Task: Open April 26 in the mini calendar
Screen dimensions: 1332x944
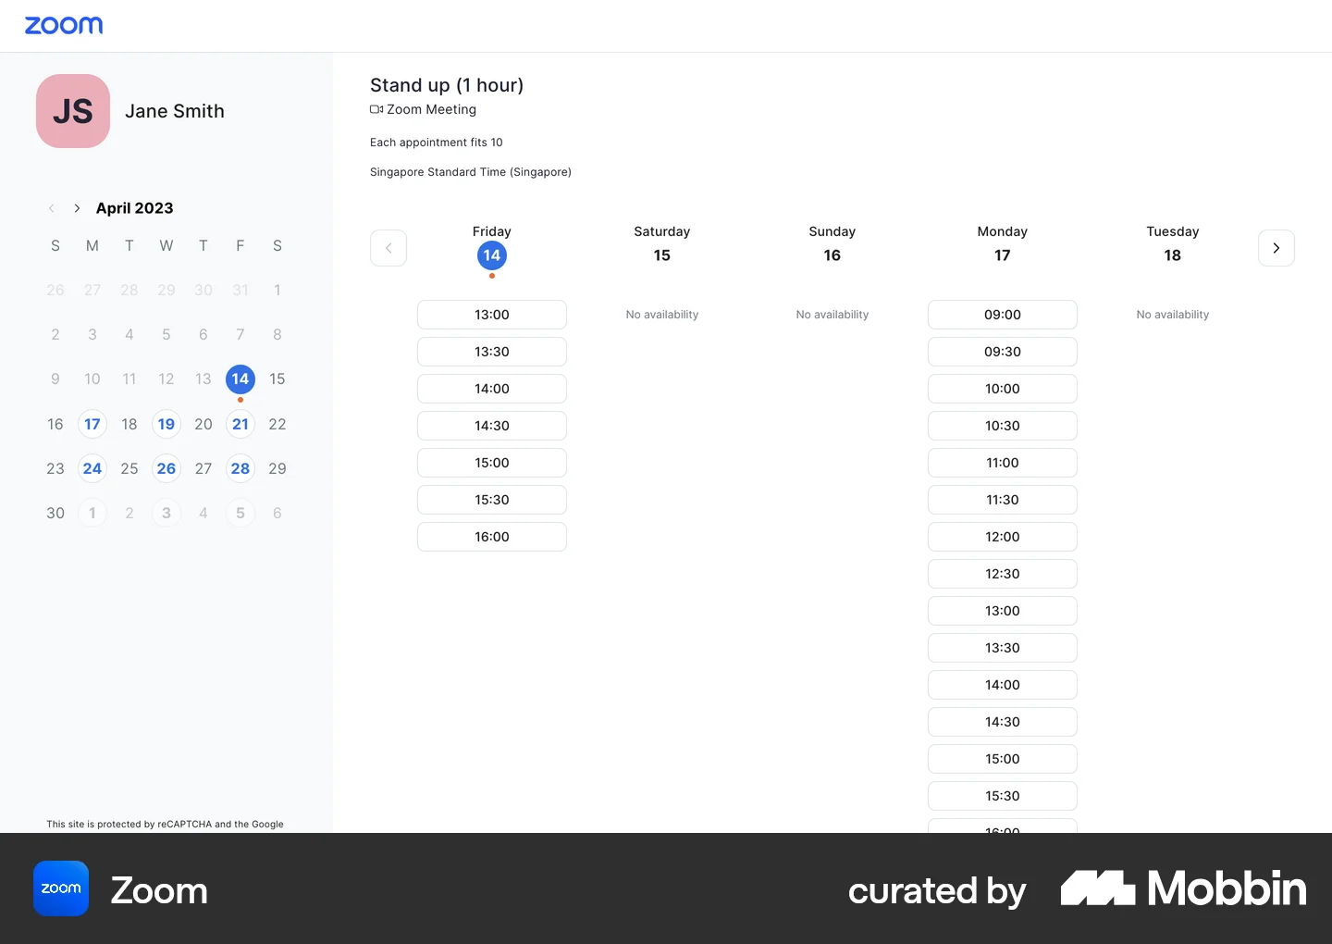Action: coord(166,468)
